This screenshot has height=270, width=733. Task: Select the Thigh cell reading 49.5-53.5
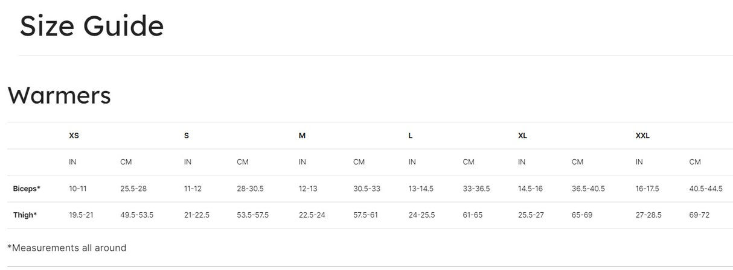click(x=137, y=215)
